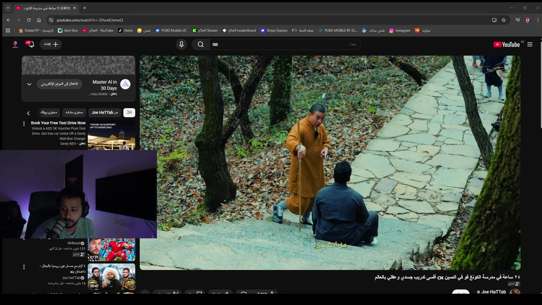Image resolution: width=542 pixels, height=305 pixels.
Task: Click the video title text
Action: click(x=447, y=277)
